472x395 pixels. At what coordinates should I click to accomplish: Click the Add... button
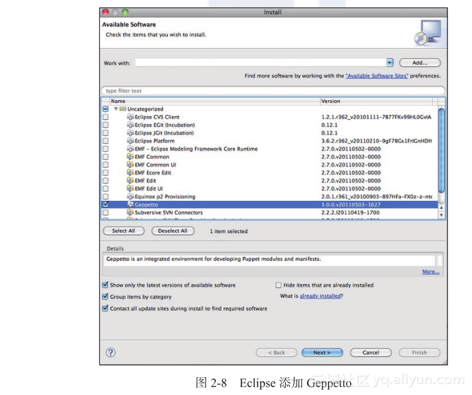point(420,62)
